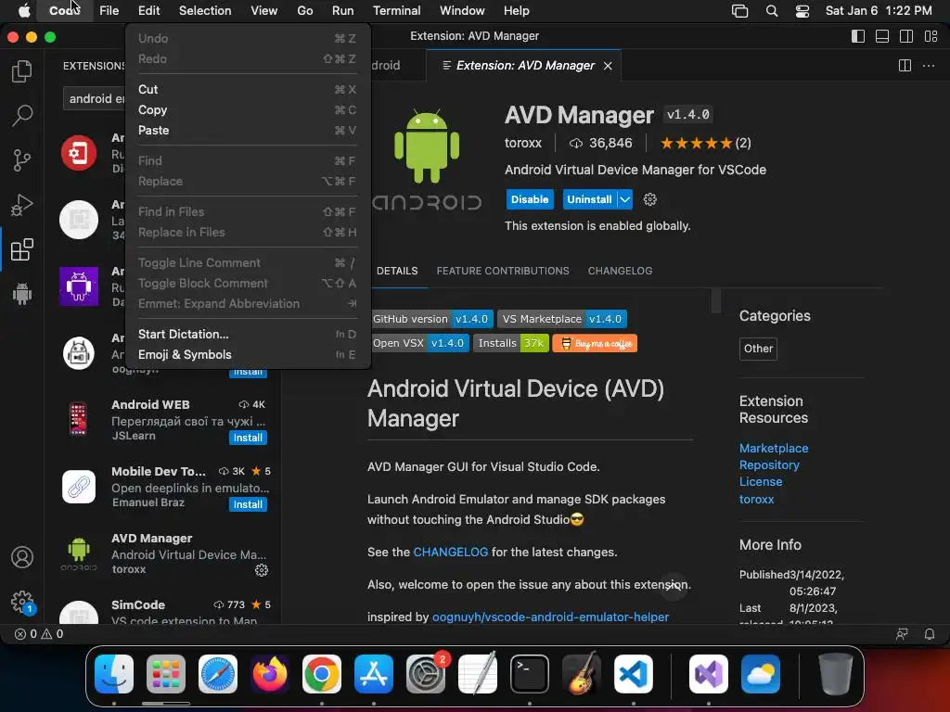
Task: Open oognuyh/vscode-android-emulator-helper link
Action: pyautogui.click(x=550, y=617)
